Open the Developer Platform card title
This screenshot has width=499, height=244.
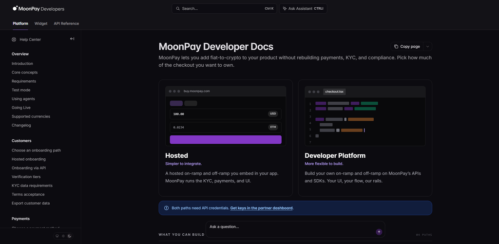pos(335,155)
